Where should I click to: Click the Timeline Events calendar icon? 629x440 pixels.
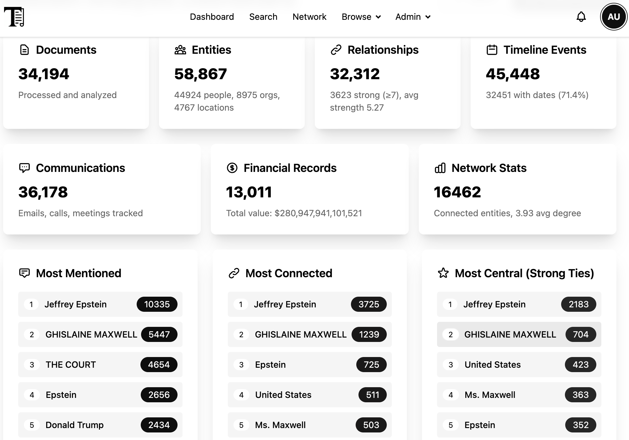click(x=492, y=49)
